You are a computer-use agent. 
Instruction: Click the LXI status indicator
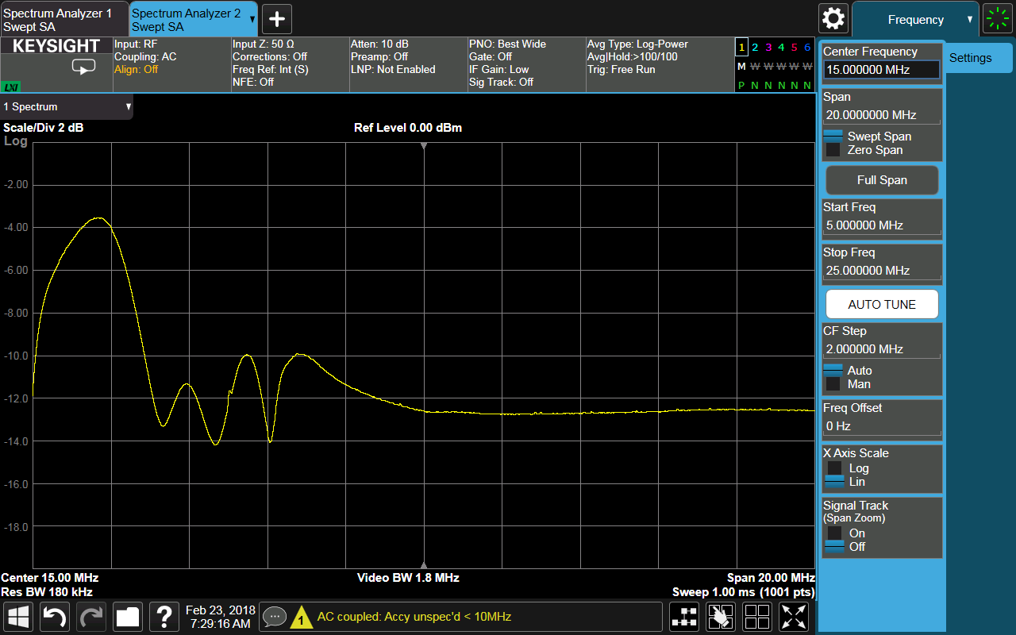tap(11, 87)
